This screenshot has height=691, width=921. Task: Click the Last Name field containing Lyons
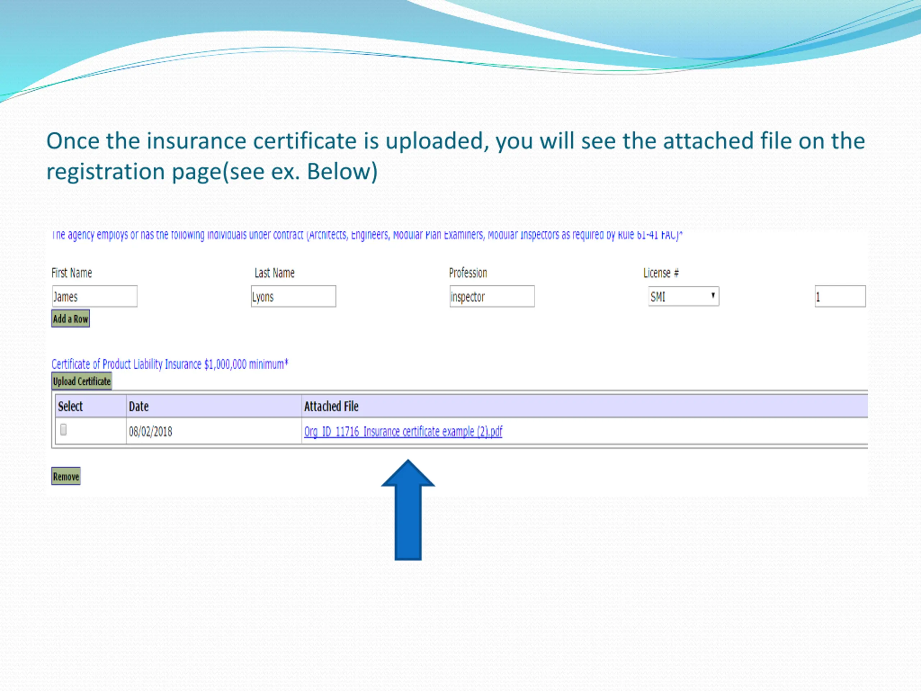click(294, 296)
